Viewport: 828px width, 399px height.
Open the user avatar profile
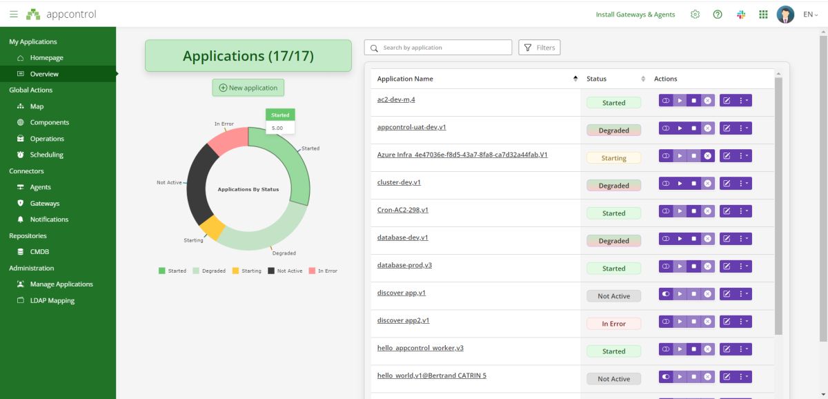(785, 14)
